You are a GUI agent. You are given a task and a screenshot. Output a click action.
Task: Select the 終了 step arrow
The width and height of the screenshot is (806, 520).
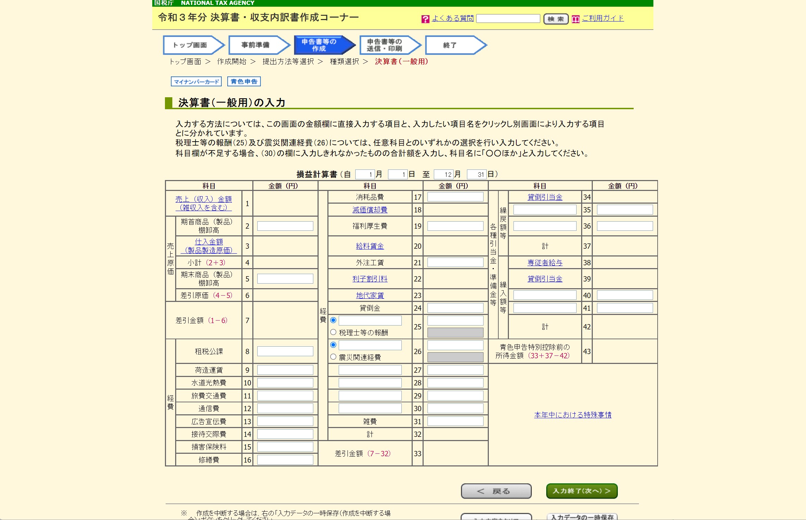[456, 45]
